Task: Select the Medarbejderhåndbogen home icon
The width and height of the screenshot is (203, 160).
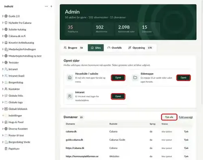Action: [6, 49]
